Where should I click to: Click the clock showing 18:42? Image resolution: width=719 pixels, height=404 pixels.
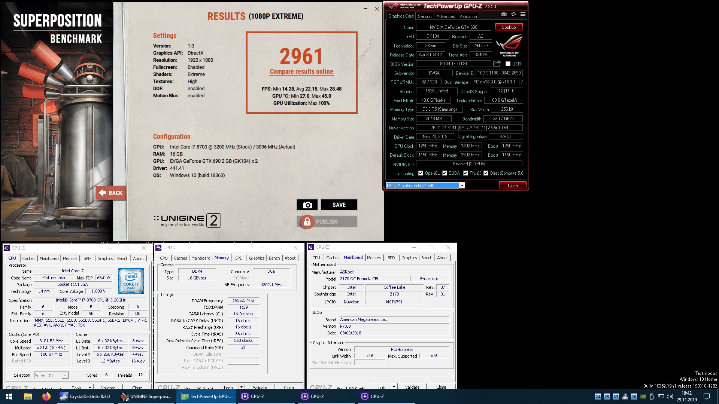coord(686,393)
